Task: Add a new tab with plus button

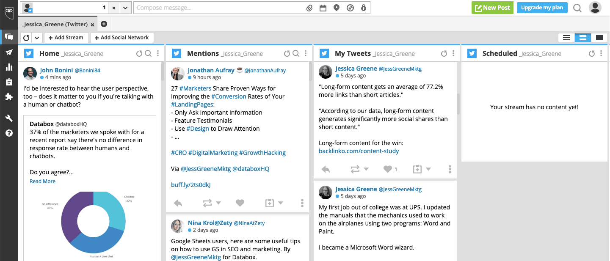Action: click(x=104, y=24)
